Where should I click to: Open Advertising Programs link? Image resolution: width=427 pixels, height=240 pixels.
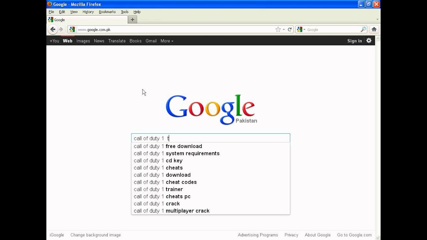point(258,235)
